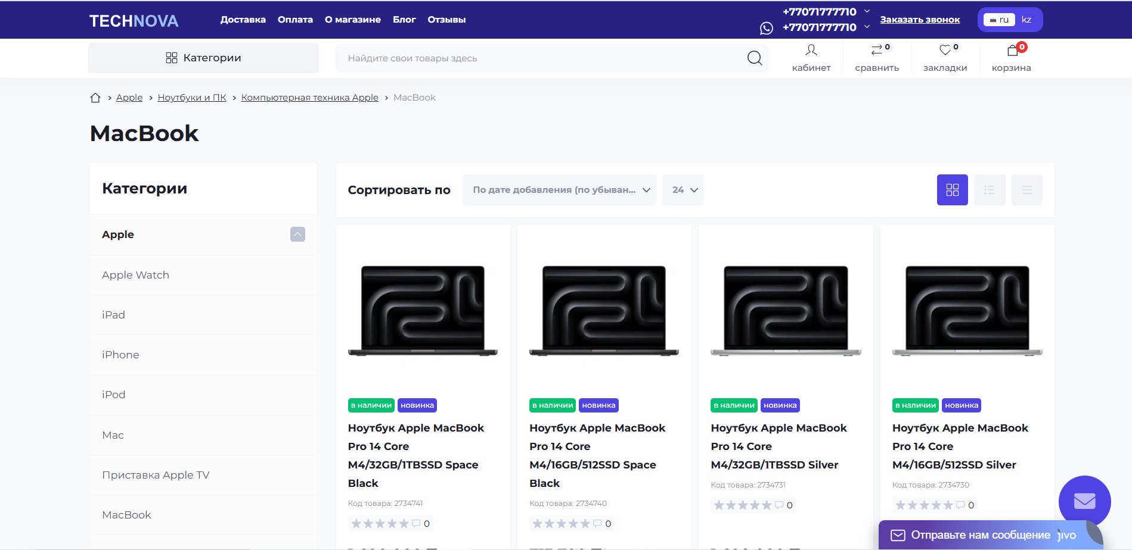Open О магазине menu item
This screenshot has width=1132, height=550.
tap(353, 20)
